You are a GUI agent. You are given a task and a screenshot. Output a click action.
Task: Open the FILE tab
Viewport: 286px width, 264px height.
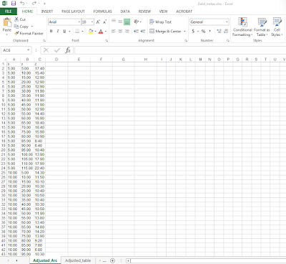(9, 11)
